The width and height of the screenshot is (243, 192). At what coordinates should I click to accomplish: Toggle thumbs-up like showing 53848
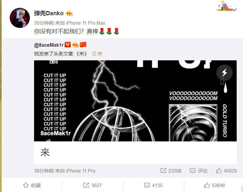[214, 185]
